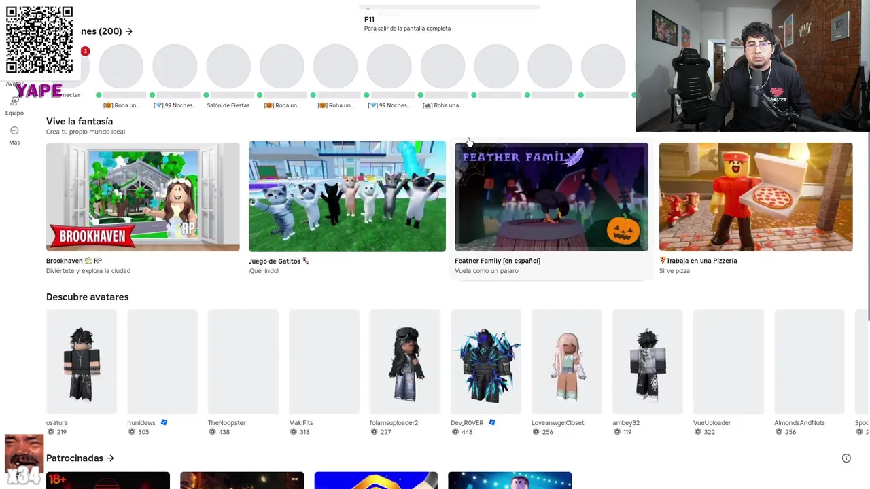Click the hunidews verified badge icon
This screenshot has height=489, width=870.
pos(164,422)
